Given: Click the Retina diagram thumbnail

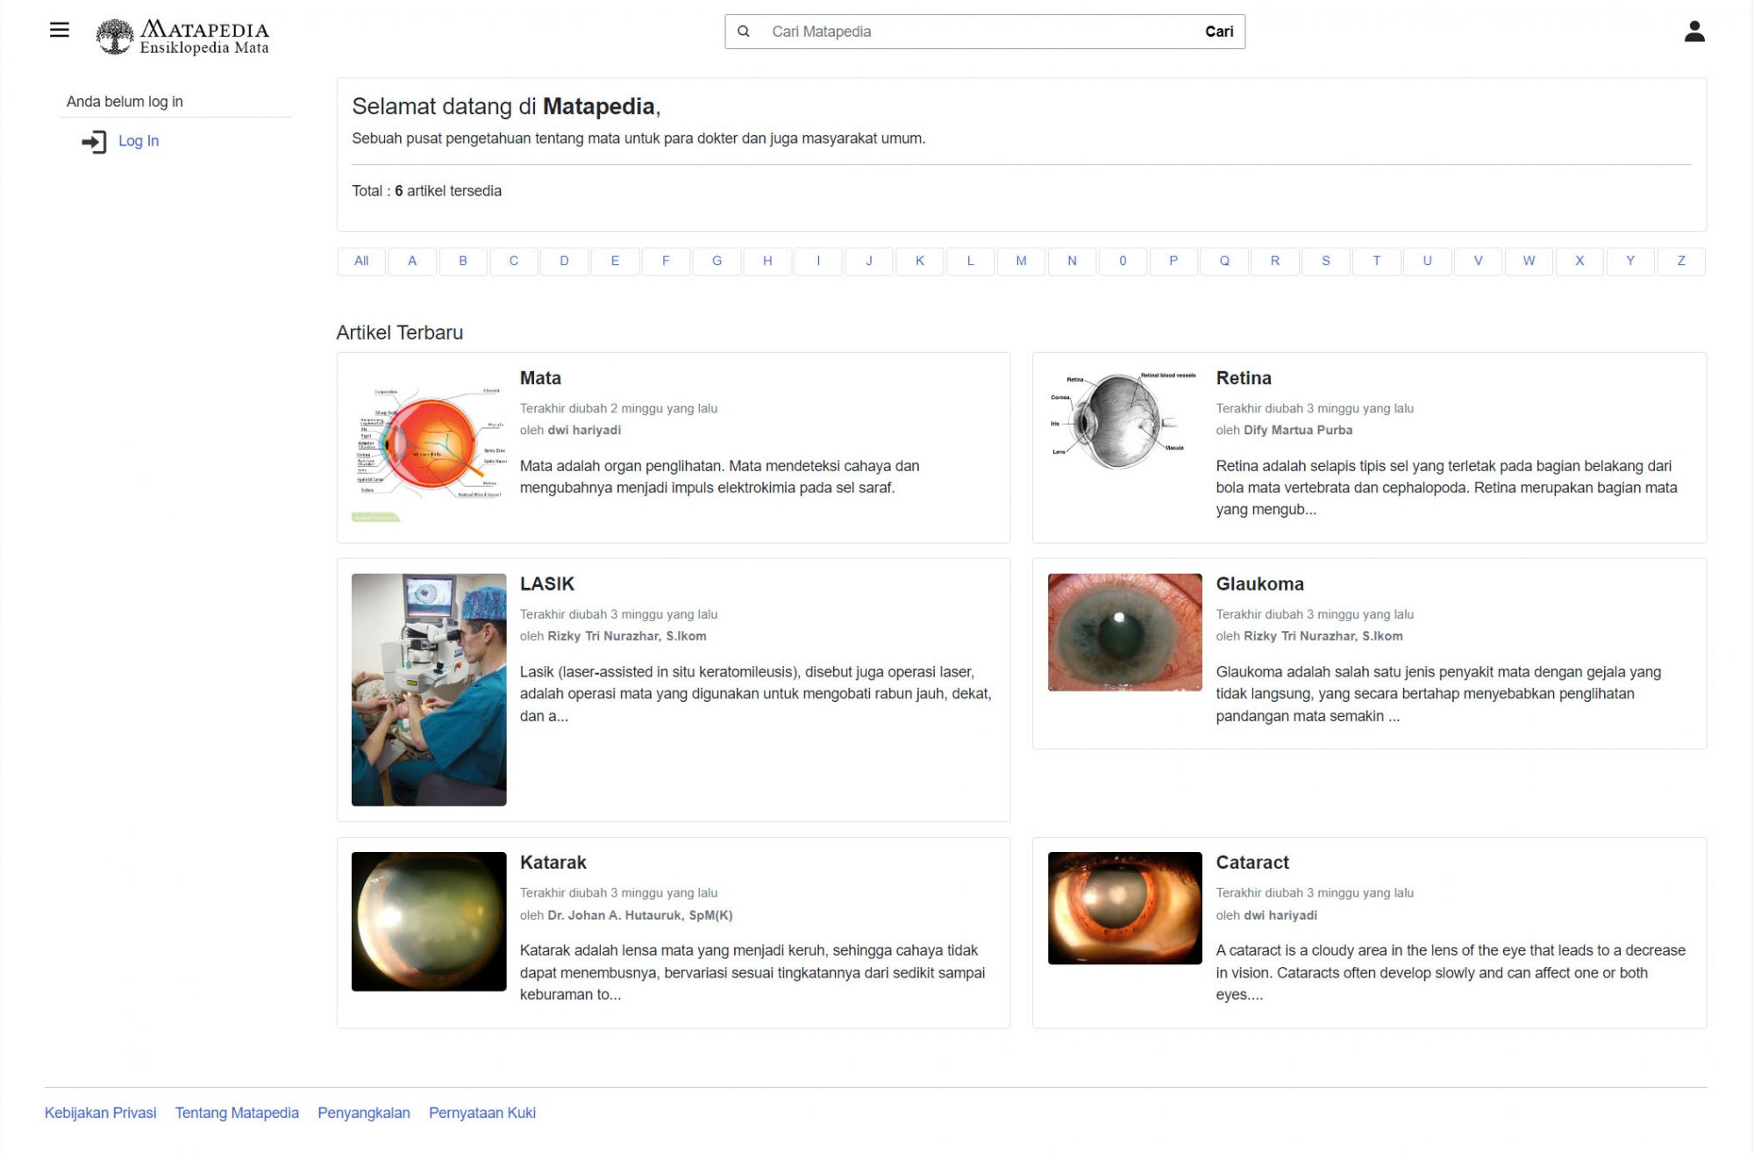Looking at the screenshot, I should [x=1124, y=419].
